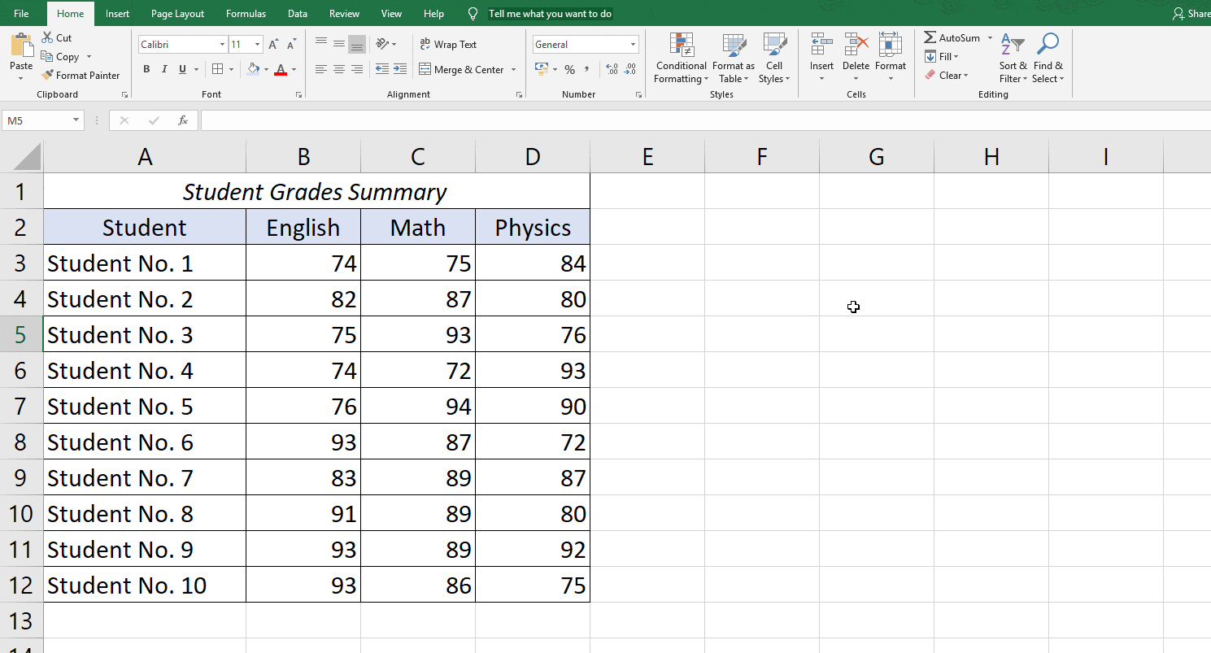Open the General number format dropdown
The image size is (1211, 653).
pyautogui.click(x=631, y=43)
